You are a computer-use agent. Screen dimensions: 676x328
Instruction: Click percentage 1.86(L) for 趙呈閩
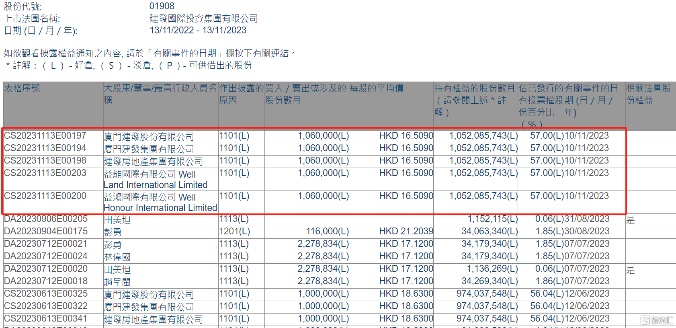[x=549, y=281]
